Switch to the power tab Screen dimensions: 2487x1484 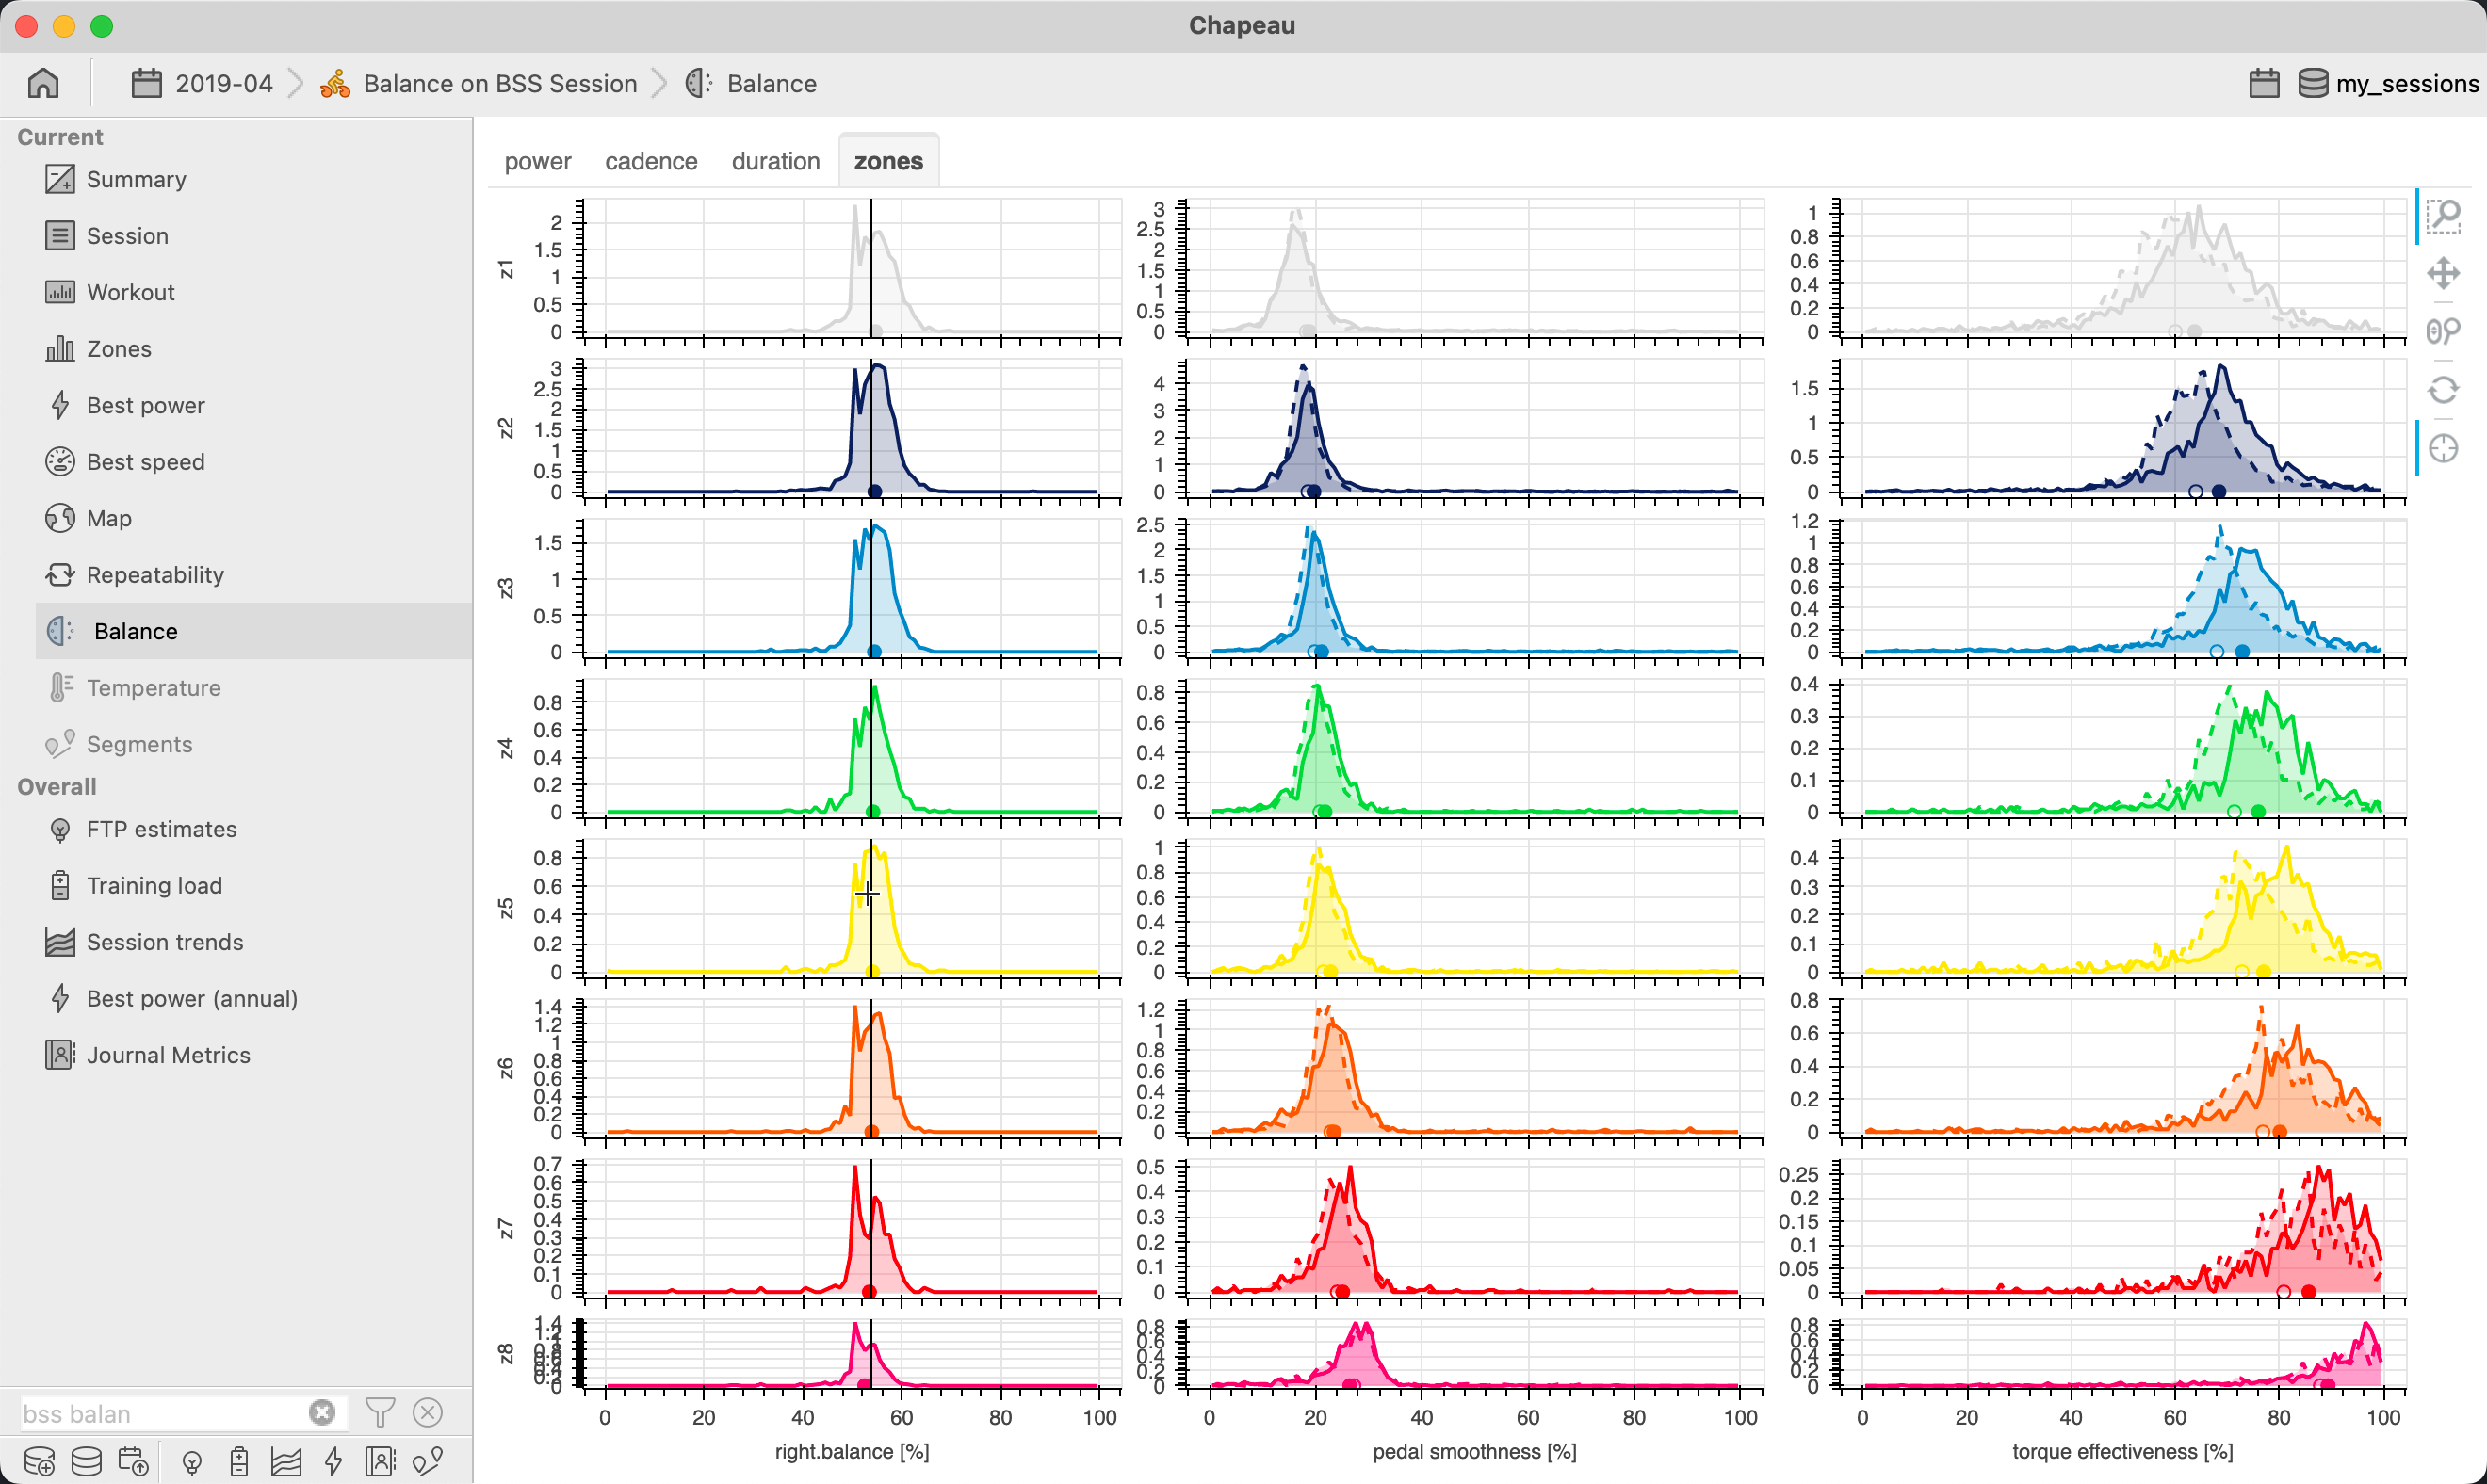[537, 161]
